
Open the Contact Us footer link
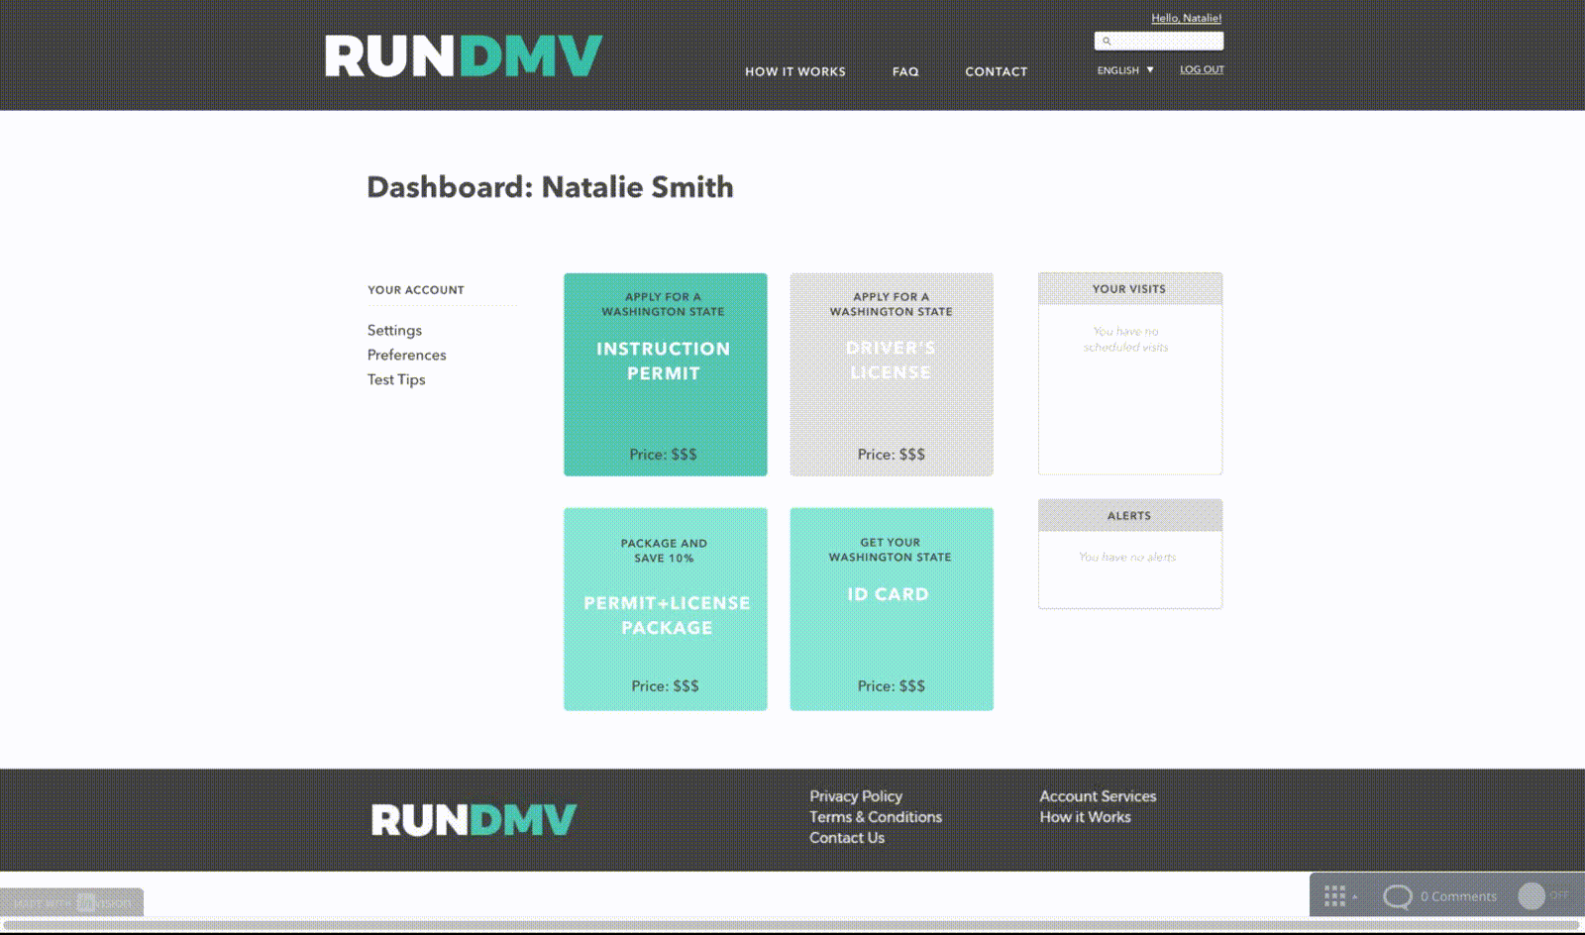click(x=847, y=838)
